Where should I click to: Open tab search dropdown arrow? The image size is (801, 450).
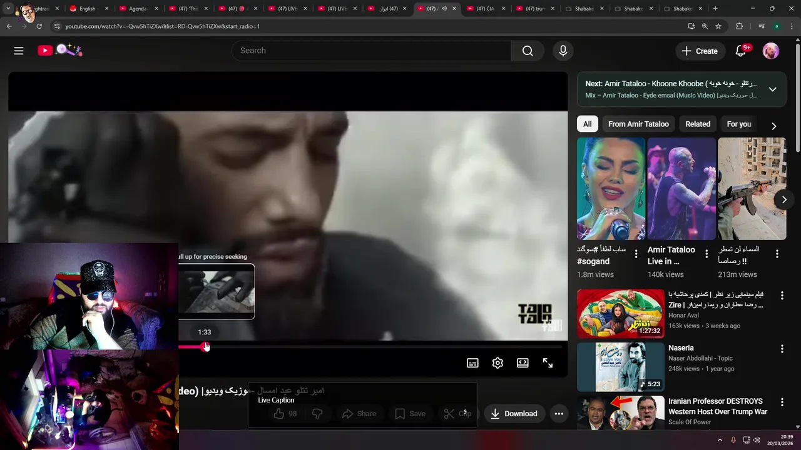coord(8,9)
